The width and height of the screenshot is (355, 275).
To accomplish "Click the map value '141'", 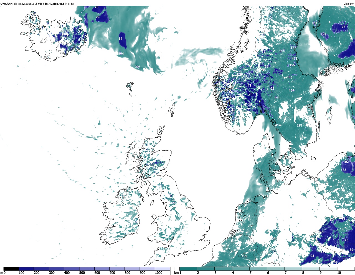I will click(277, 98).
